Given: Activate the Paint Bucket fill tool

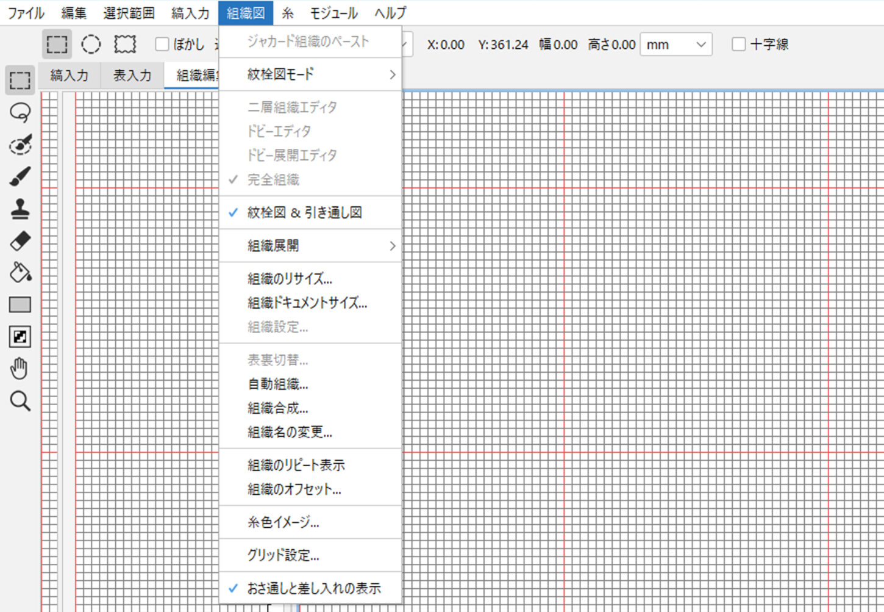Looking at the screenshot, I should [x=20, y=273].
